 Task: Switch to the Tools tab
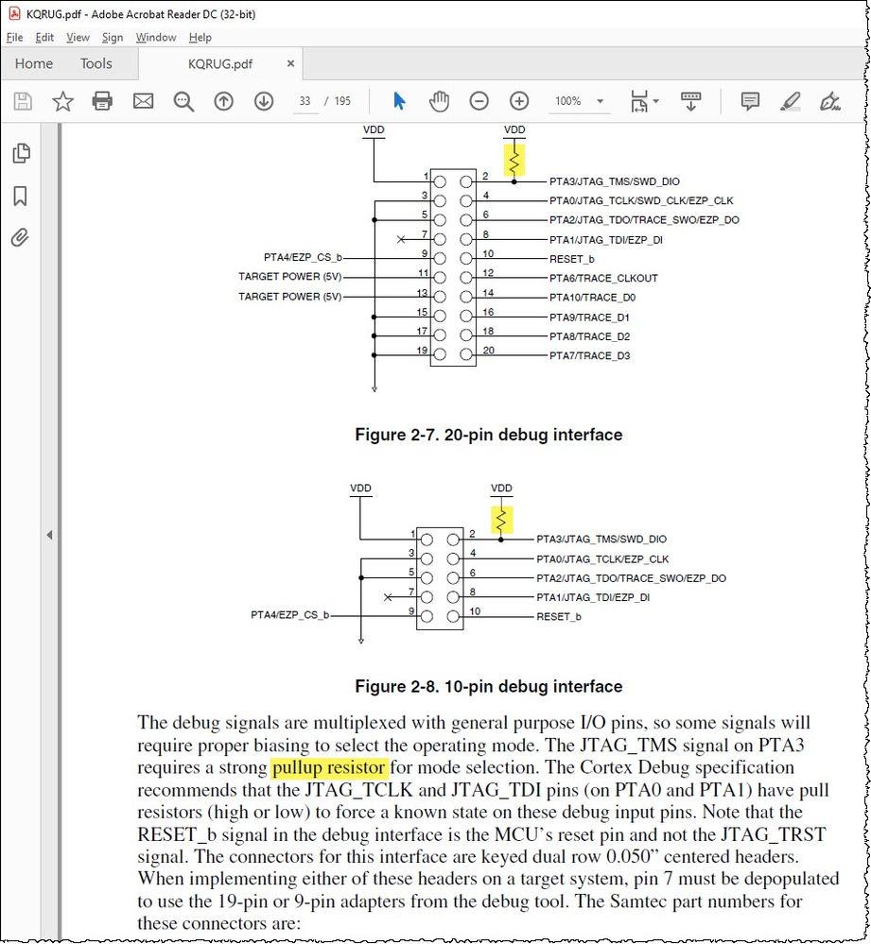96,63
